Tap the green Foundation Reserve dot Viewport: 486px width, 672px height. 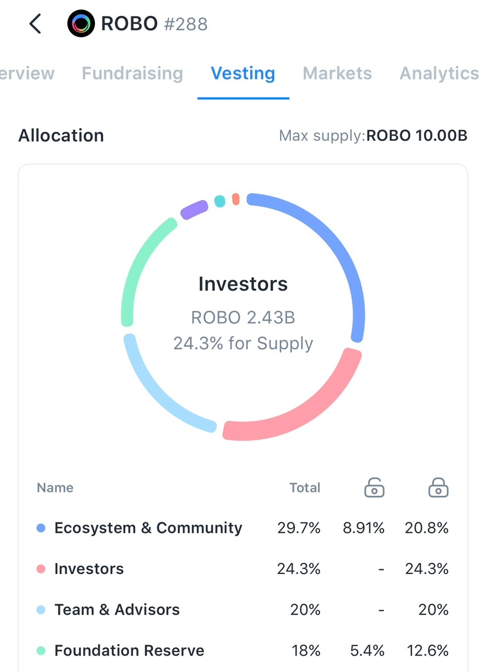pyautogui.click(x=41, y=651)
